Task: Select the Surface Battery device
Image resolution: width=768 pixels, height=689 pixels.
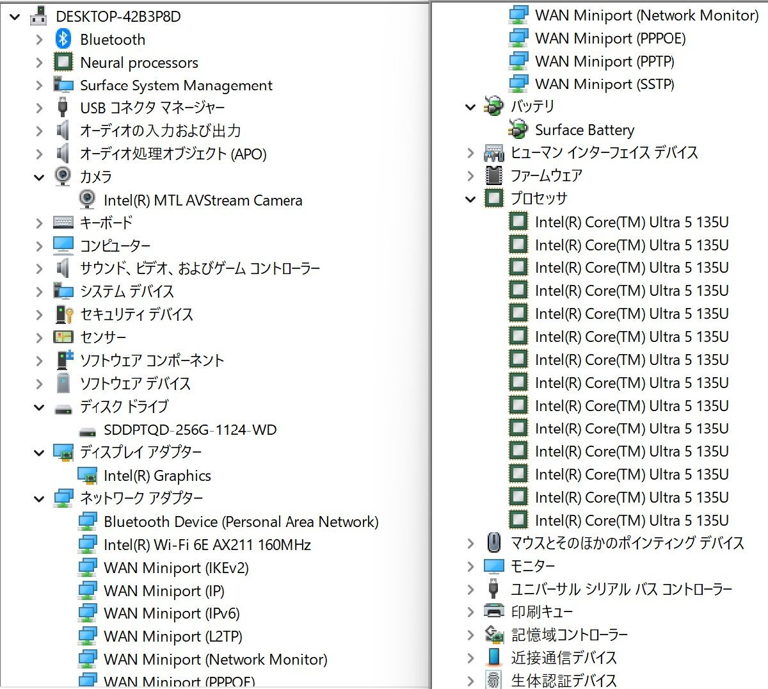Action: point(585,130)
